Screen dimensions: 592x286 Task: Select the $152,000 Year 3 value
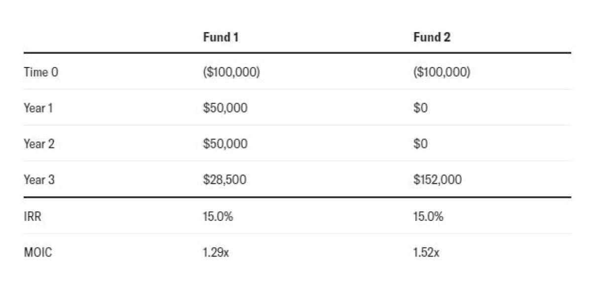click(438, 180)
